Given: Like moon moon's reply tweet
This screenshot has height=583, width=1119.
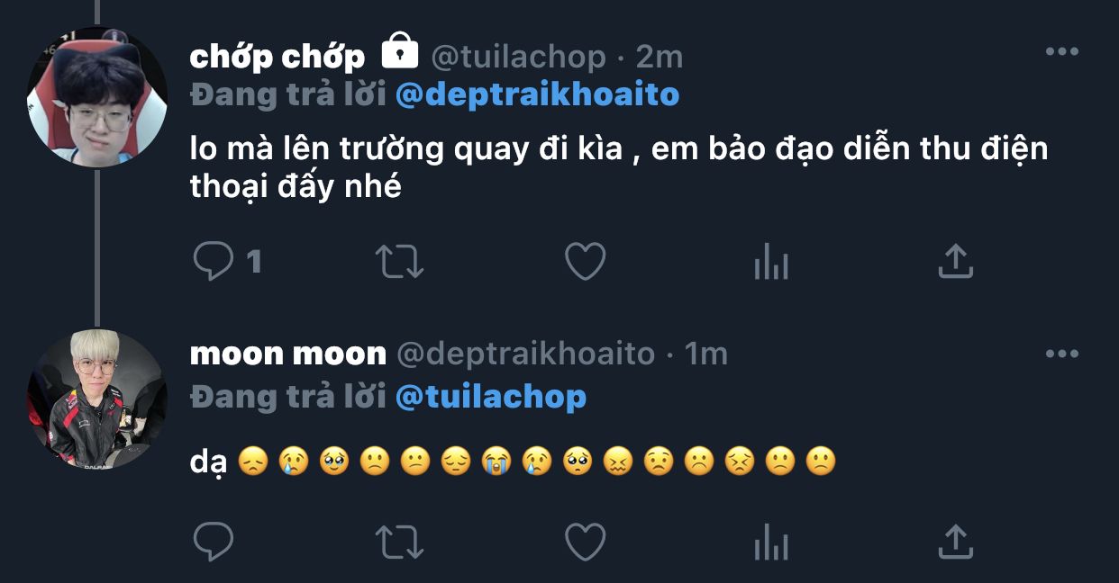Looking at the screenshot, I should (x=585, y=542).
